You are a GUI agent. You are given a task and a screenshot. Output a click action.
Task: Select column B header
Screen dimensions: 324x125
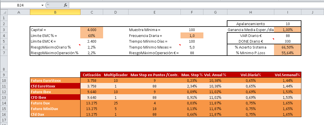click(55, 12)
